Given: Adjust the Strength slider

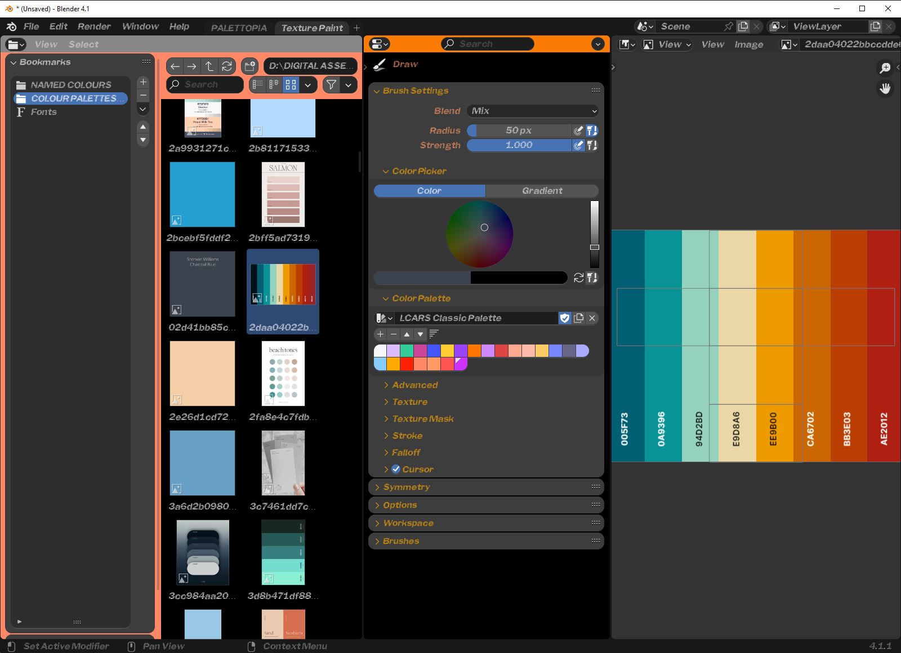Looking at the screenshot, I should tap(519, 145).
